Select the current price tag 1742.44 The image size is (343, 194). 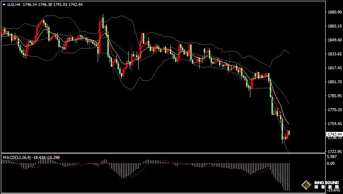334,134
